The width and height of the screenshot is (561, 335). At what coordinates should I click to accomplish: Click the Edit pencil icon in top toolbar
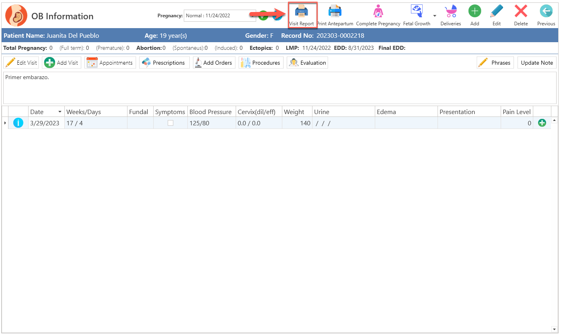[497, 11]
